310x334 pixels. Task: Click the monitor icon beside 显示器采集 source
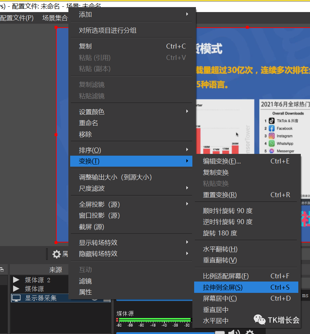16,298
